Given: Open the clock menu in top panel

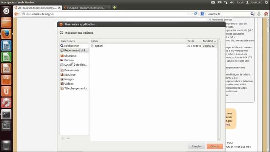Looking at the screenshot, I should [x=240, y=3].
